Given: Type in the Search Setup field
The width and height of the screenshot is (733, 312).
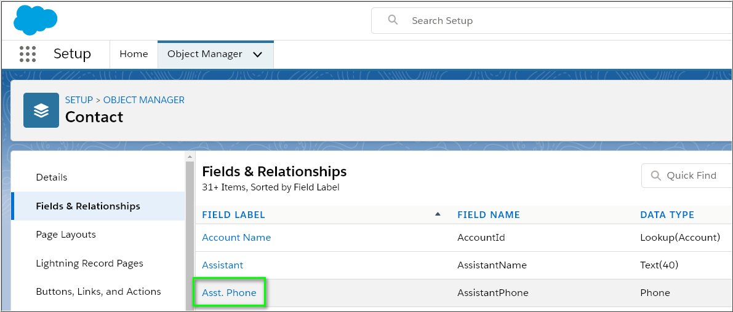Looking at the screenshot, I should (x=554, y=21).
